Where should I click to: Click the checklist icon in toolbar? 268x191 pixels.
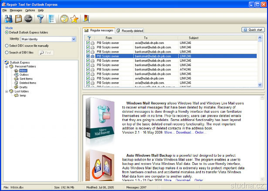pyautogui.click(x=52, y=19)
